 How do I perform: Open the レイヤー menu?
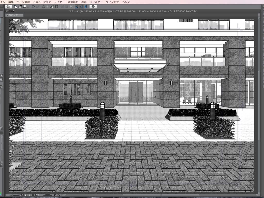[60, 2]
